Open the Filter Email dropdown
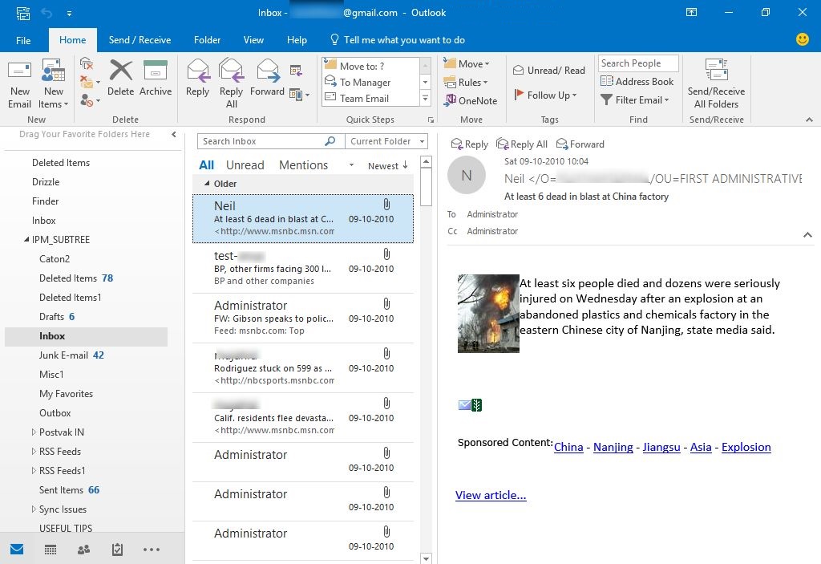The width and height of the screenshot is (821, 564). coord(635,99)
